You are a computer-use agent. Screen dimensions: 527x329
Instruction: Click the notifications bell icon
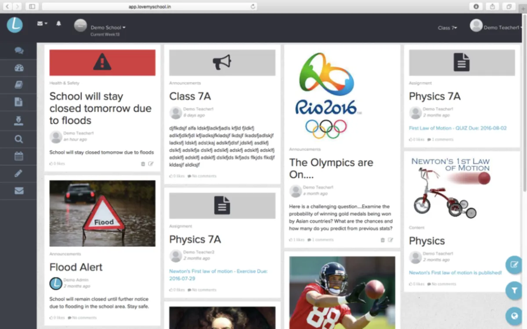click(x=58, y=23)
